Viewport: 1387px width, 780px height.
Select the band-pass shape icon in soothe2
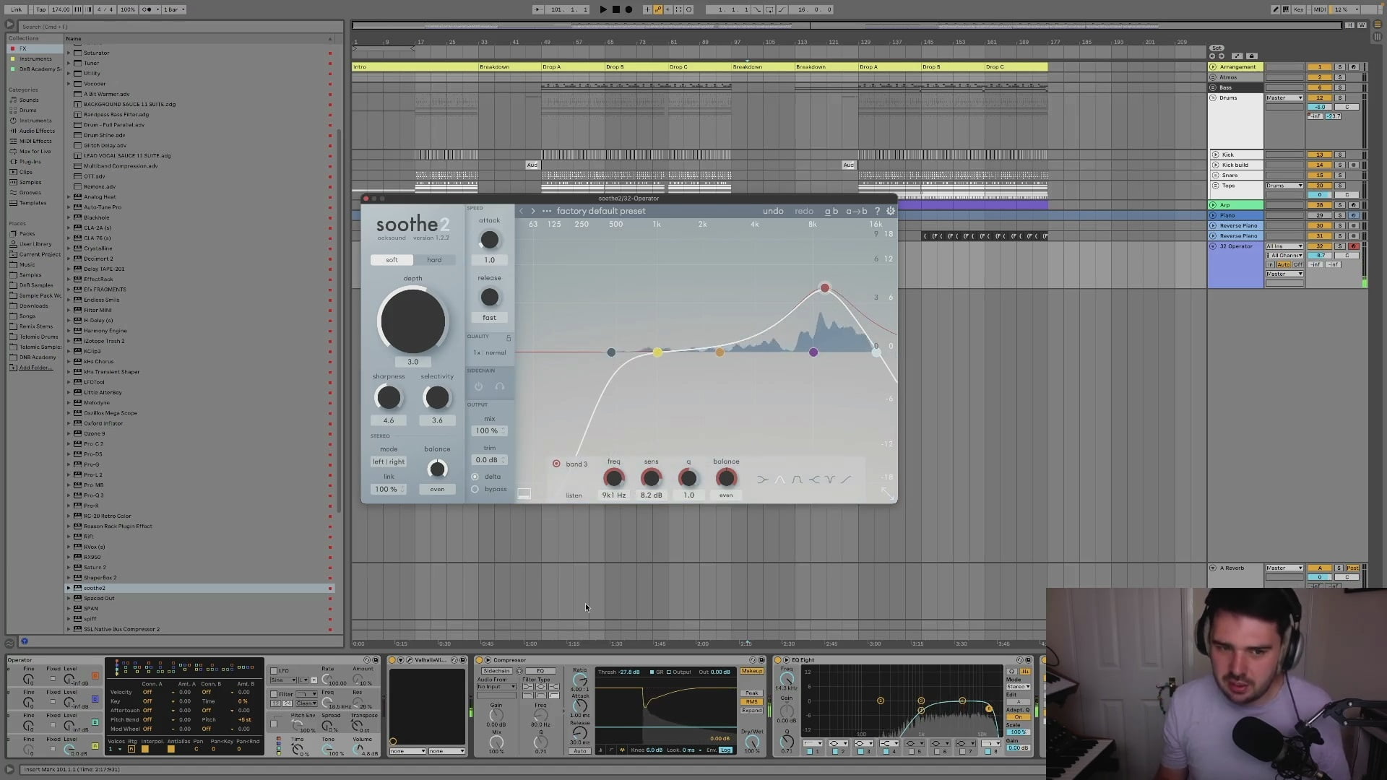[797, 480]
